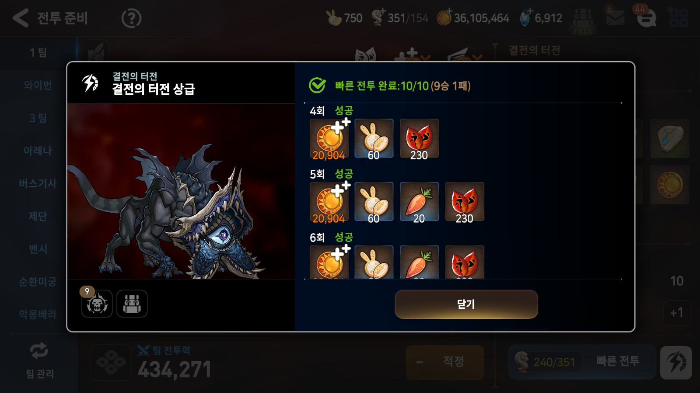Click the 빠른 전투 quick battle button

pyautogui.click(x=618, y=361)
